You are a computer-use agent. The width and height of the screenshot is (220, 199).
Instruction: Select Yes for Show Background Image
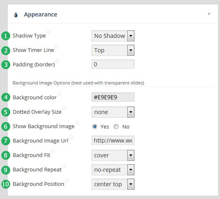point(95,126)
